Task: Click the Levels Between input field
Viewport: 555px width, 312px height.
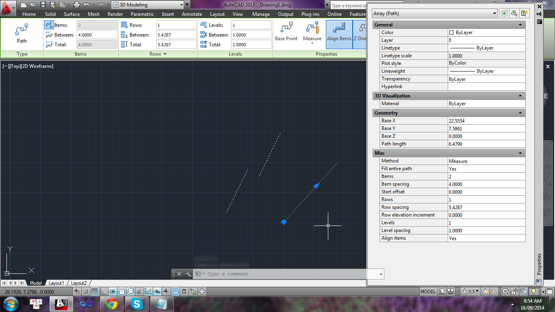Action: pos(251,35)
